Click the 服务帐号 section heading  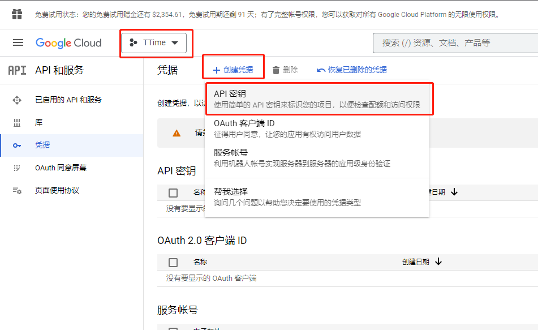click(x=178, y=310)
